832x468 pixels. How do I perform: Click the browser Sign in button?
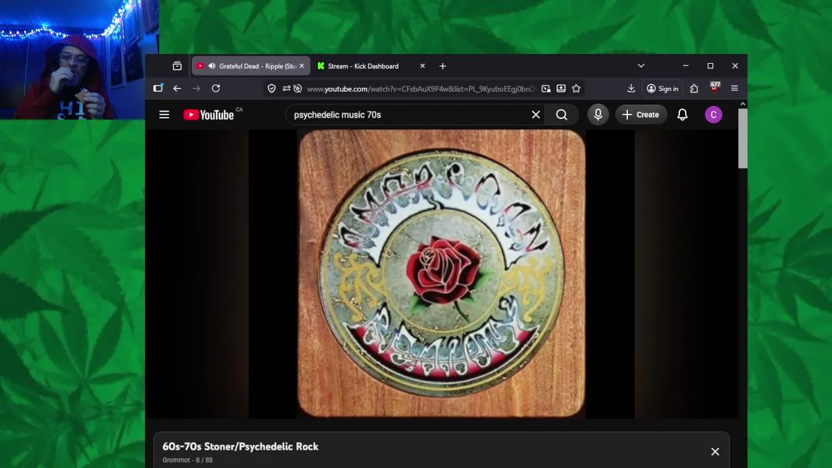tap(662, 88)
